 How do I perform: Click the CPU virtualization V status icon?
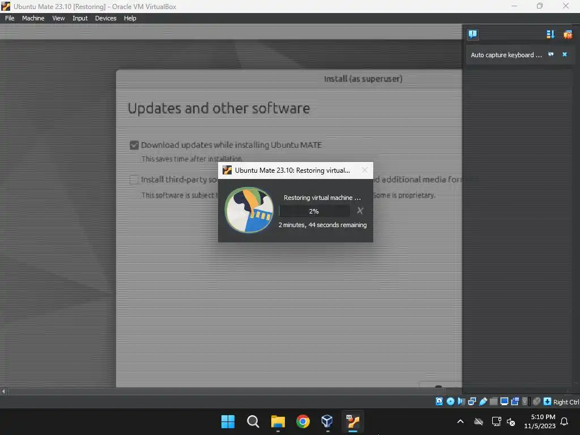pos(525,402)
